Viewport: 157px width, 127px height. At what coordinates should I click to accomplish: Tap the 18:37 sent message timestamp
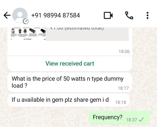(132, 120)
